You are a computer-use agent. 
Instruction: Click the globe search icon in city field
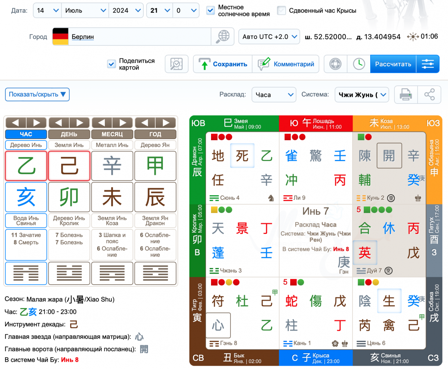click(223, 36)
